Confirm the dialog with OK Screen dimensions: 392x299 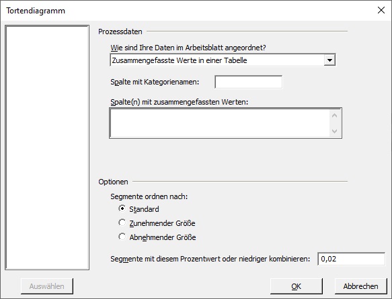(297, 286)
